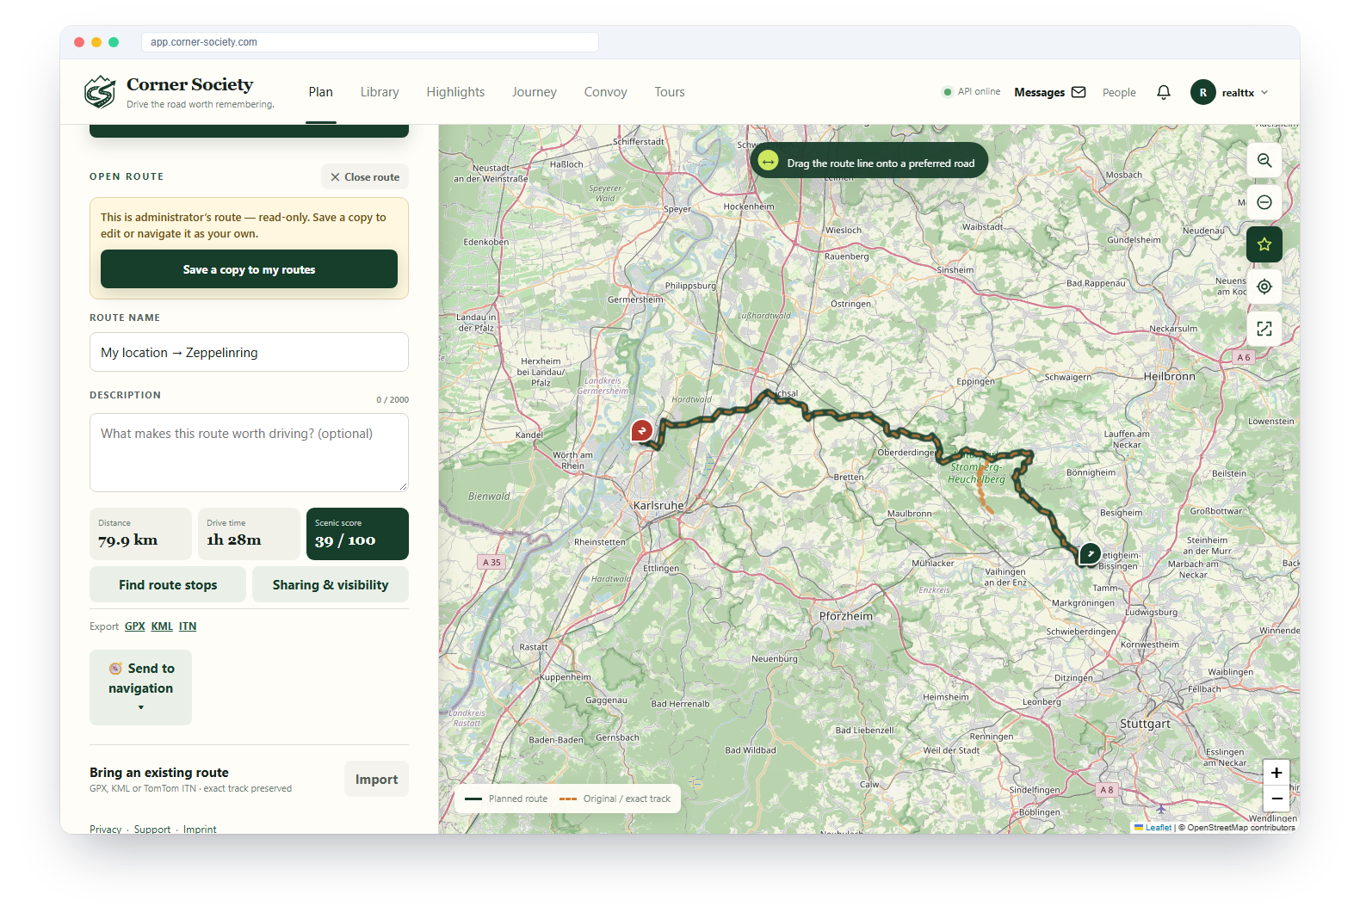Click the yellow drag-arrow hint icon
1360x919 pixels.
click(769, 162)
